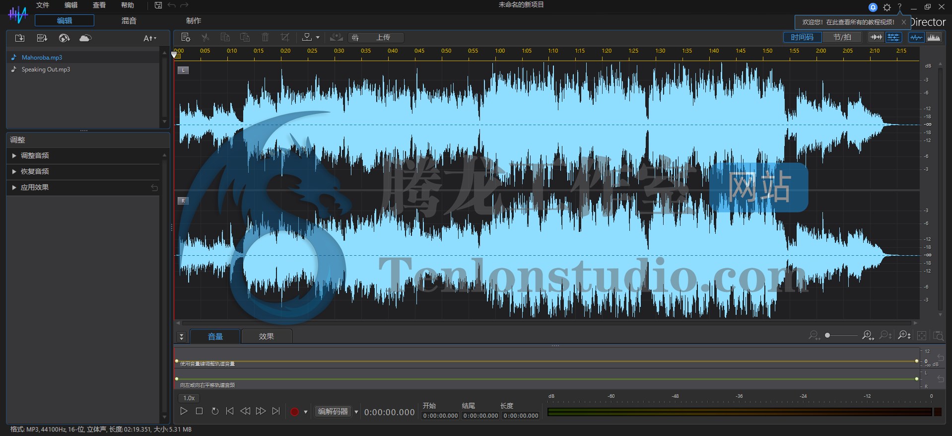Image resolution: width=952 pixels, height=436 pixels.
Task: Open the cloud import icon
Action: (x=85, y=38)
